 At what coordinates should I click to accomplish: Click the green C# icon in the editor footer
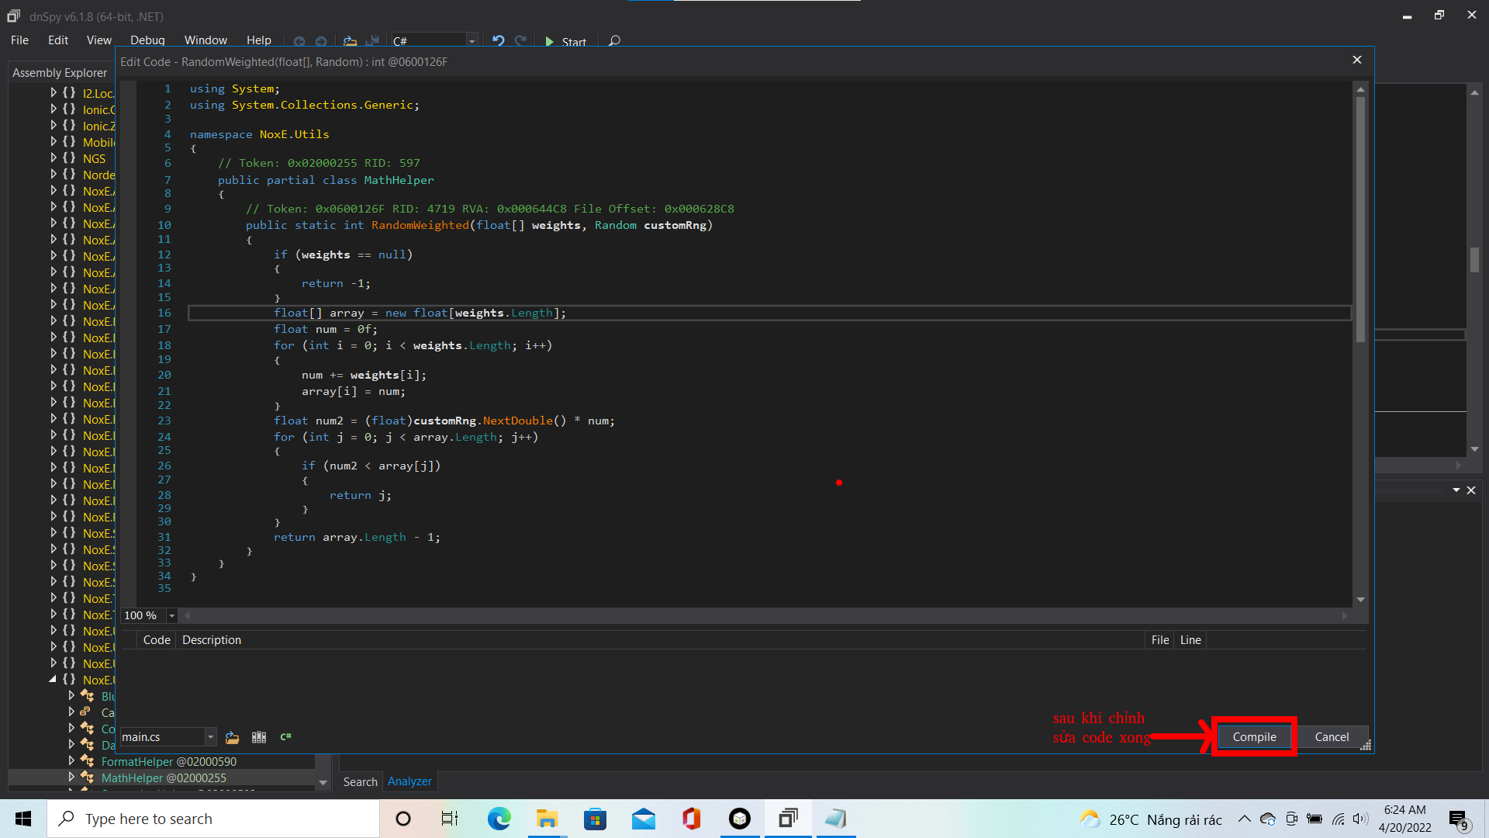point(285,737)
